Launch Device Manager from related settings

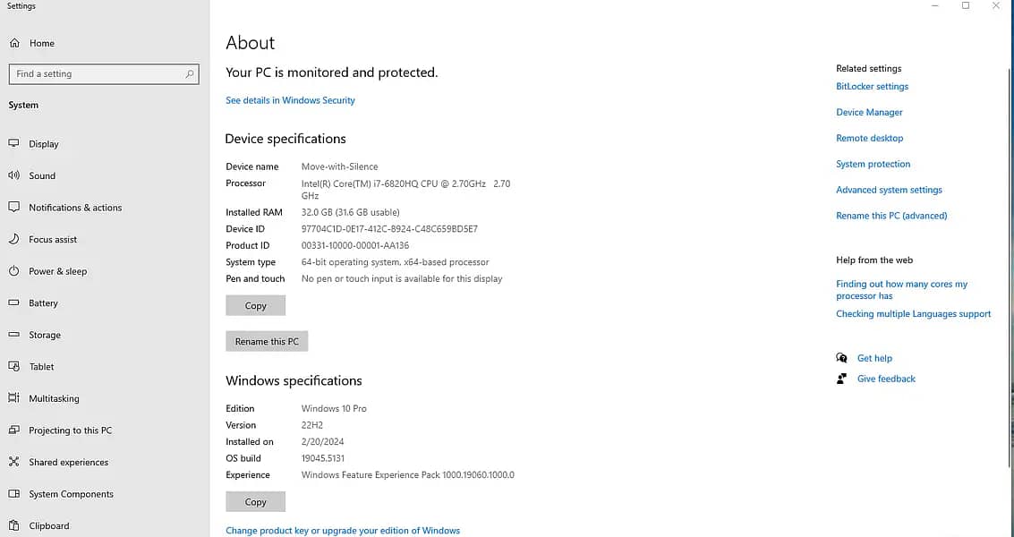pyautogui.click(x=869, y=113)
